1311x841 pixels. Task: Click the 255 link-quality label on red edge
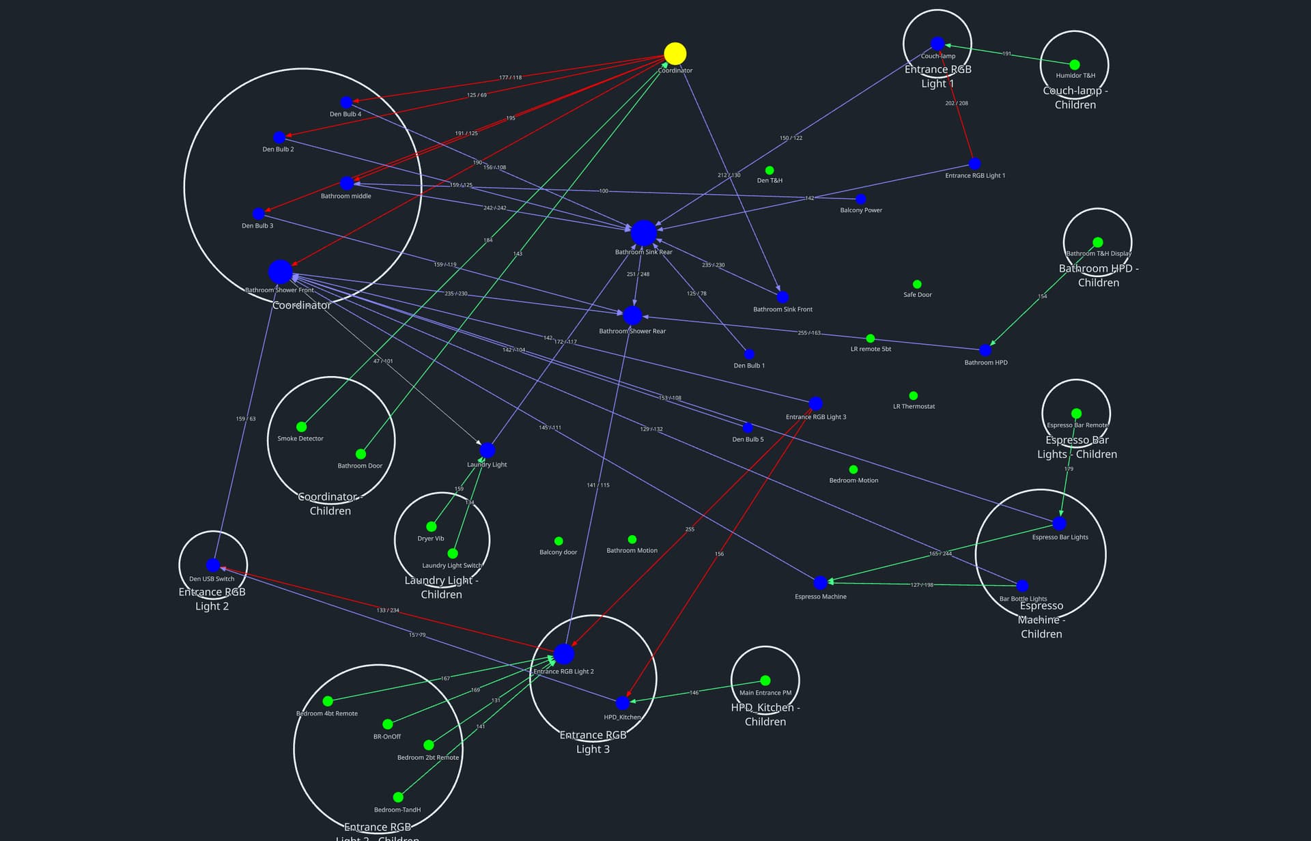(x=690, y=529)
